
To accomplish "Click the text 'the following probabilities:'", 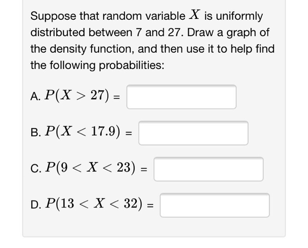I will tap(97, 66).
